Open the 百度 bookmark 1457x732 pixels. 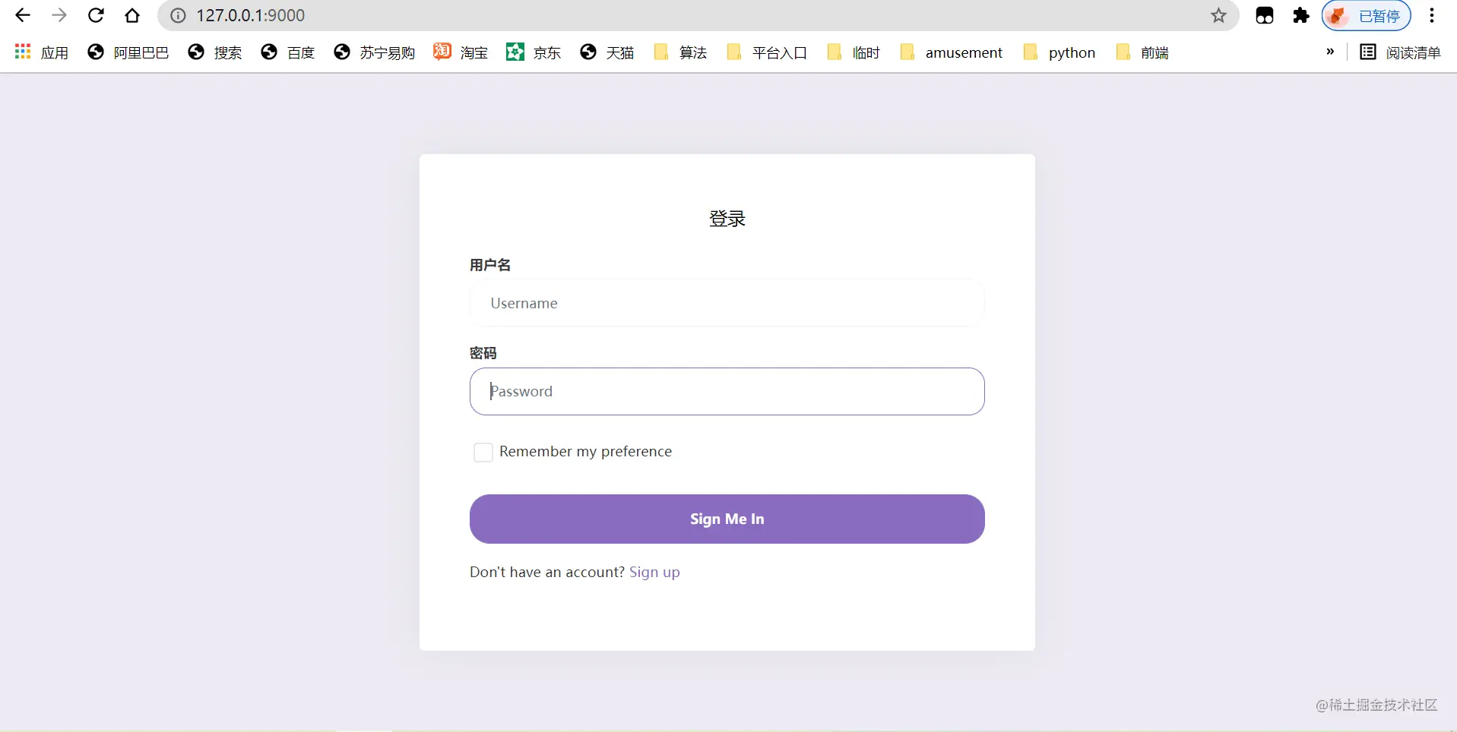tap(288, 52)
